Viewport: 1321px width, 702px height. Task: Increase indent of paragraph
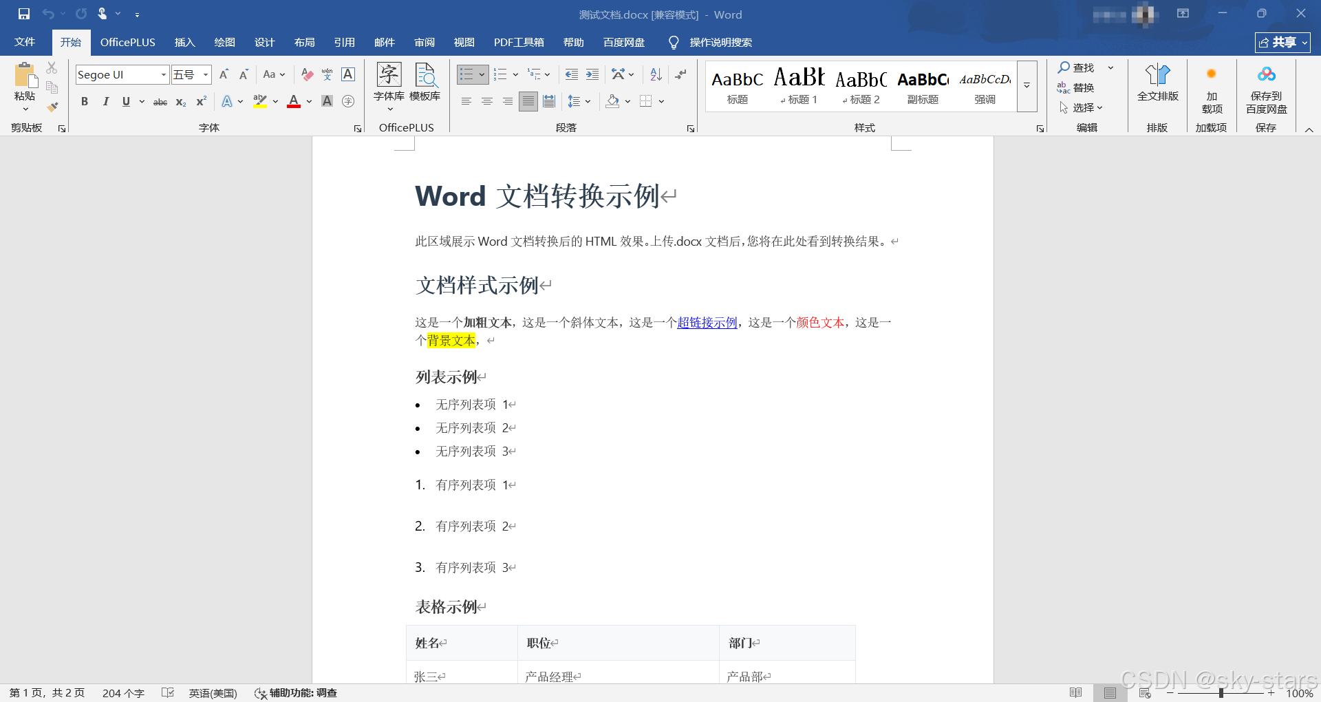592,74
